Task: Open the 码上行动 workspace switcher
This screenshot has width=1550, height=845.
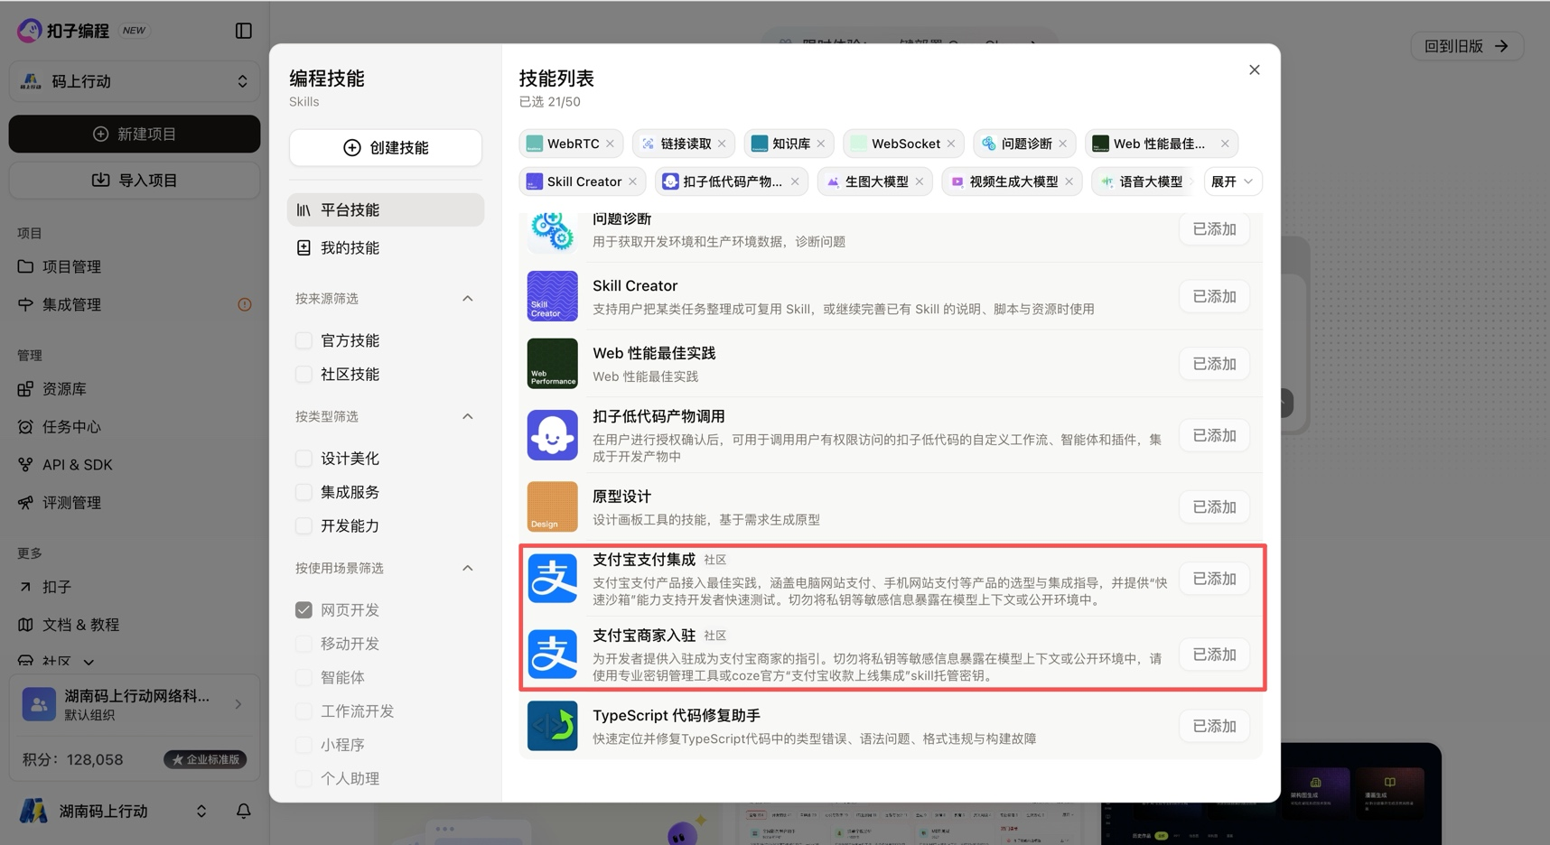Action: tap(135, 81)
